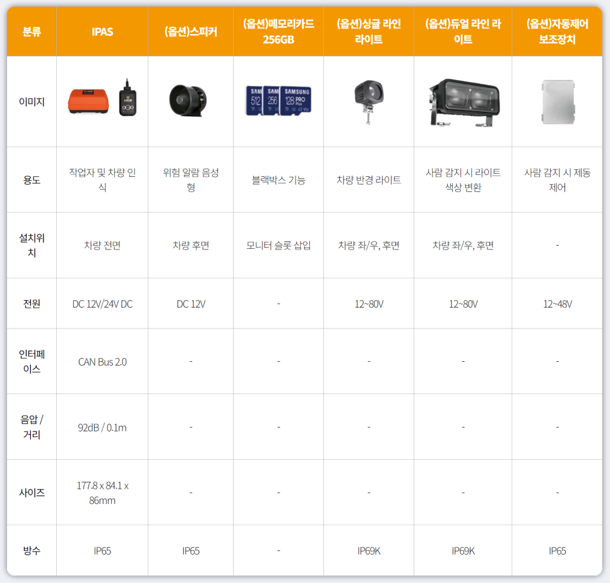Click the 177.8 x 84.1 x 86mm size cell
Image resolution: width=610 pixels, height=583 pixels.
[102, 493]
